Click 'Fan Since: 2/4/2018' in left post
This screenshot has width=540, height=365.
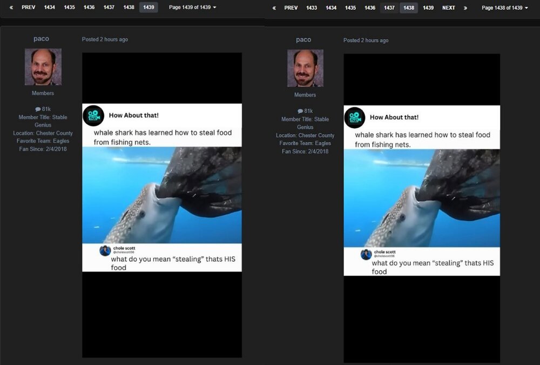pos(43,149)
